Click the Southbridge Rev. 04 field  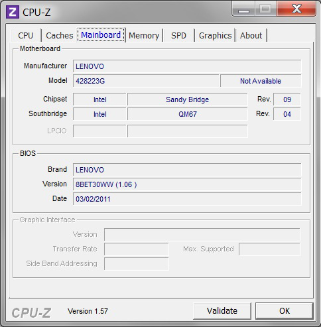[x=287, y=114]
